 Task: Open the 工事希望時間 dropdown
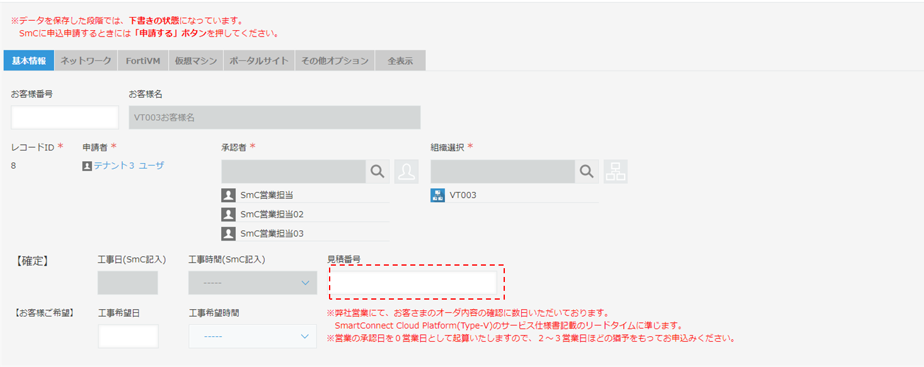pyautogui.click(x=253, y=336)
